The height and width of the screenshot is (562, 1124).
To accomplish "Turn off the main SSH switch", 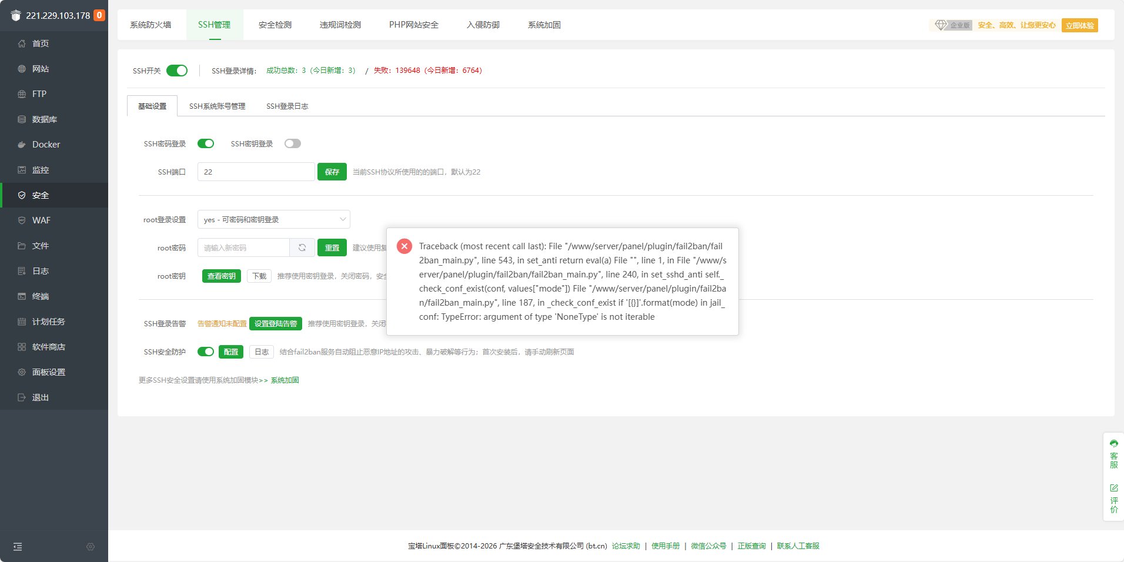I will point(177,71).
